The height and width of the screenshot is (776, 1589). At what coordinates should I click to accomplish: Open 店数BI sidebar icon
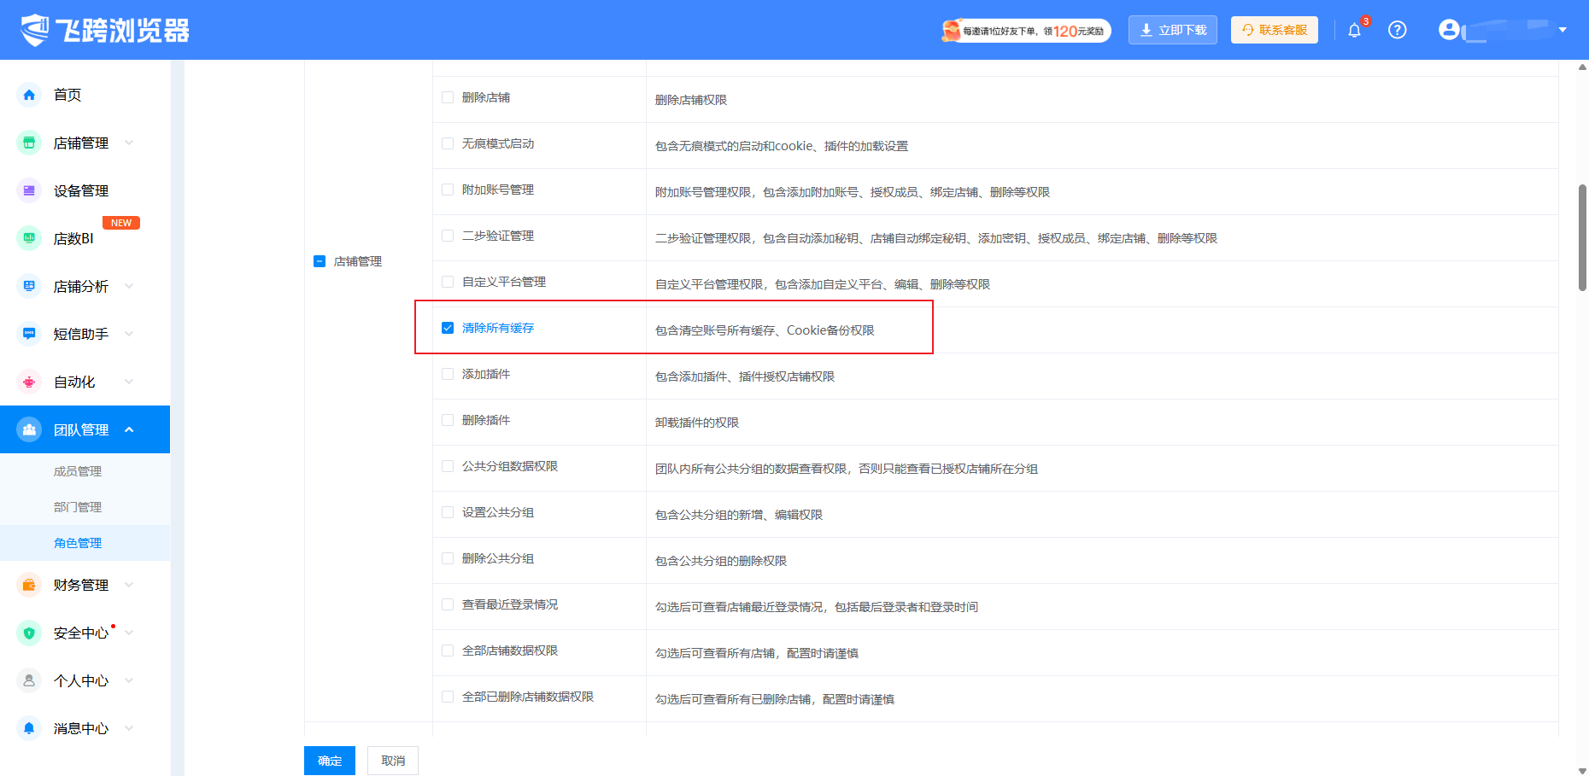click(29, 238)
